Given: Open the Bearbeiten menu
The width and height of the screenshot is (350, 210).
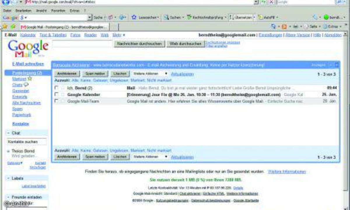Looking at the screenshot, I should point(23,10).
